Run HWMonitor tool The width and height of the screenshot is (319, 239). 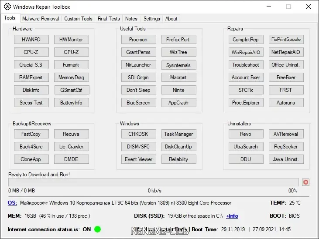72,39
